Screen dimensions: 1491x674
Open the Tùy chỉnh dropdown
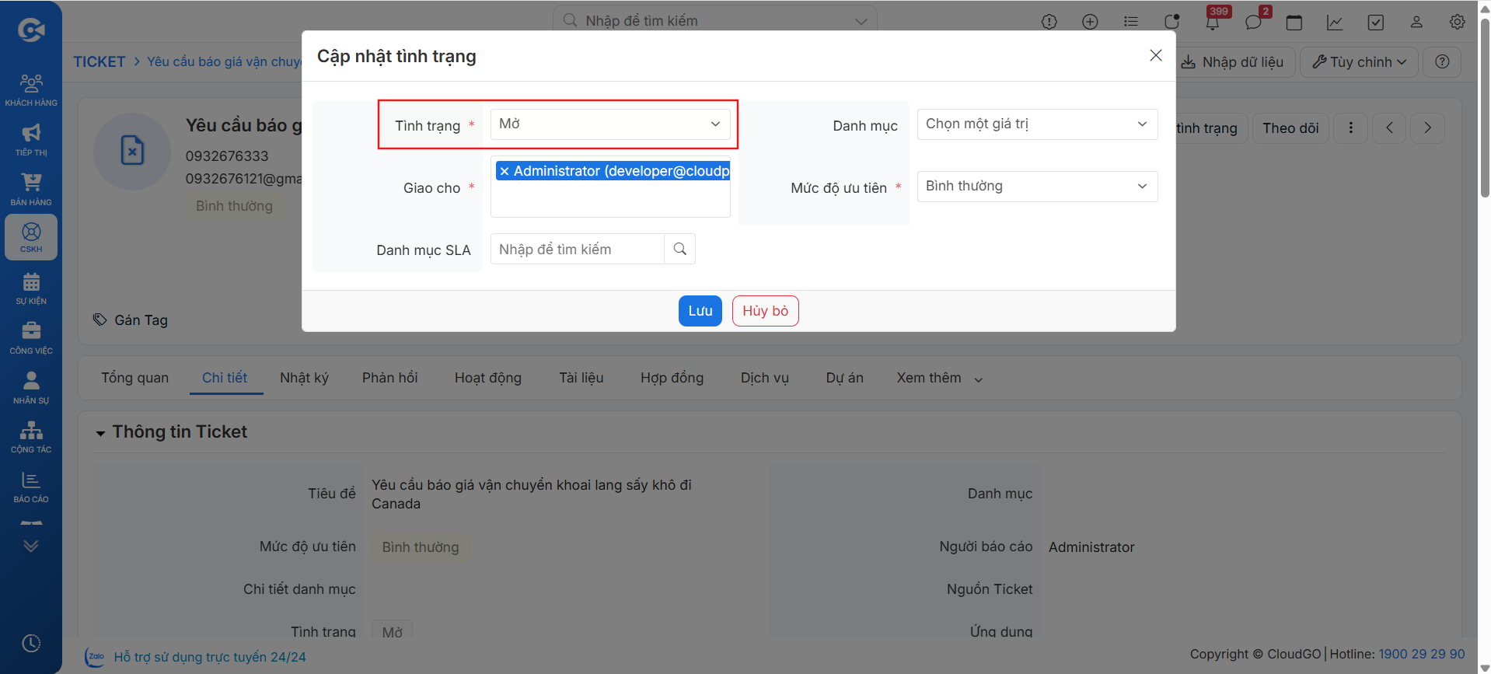click(1360, 62)
